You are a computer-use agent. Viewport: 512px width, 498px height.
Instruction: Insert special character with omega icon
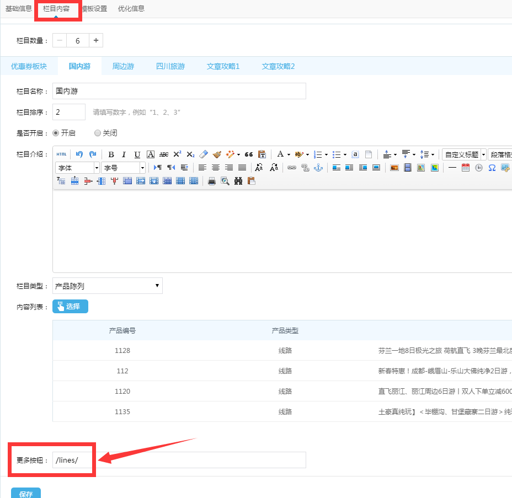coord(492,168)
